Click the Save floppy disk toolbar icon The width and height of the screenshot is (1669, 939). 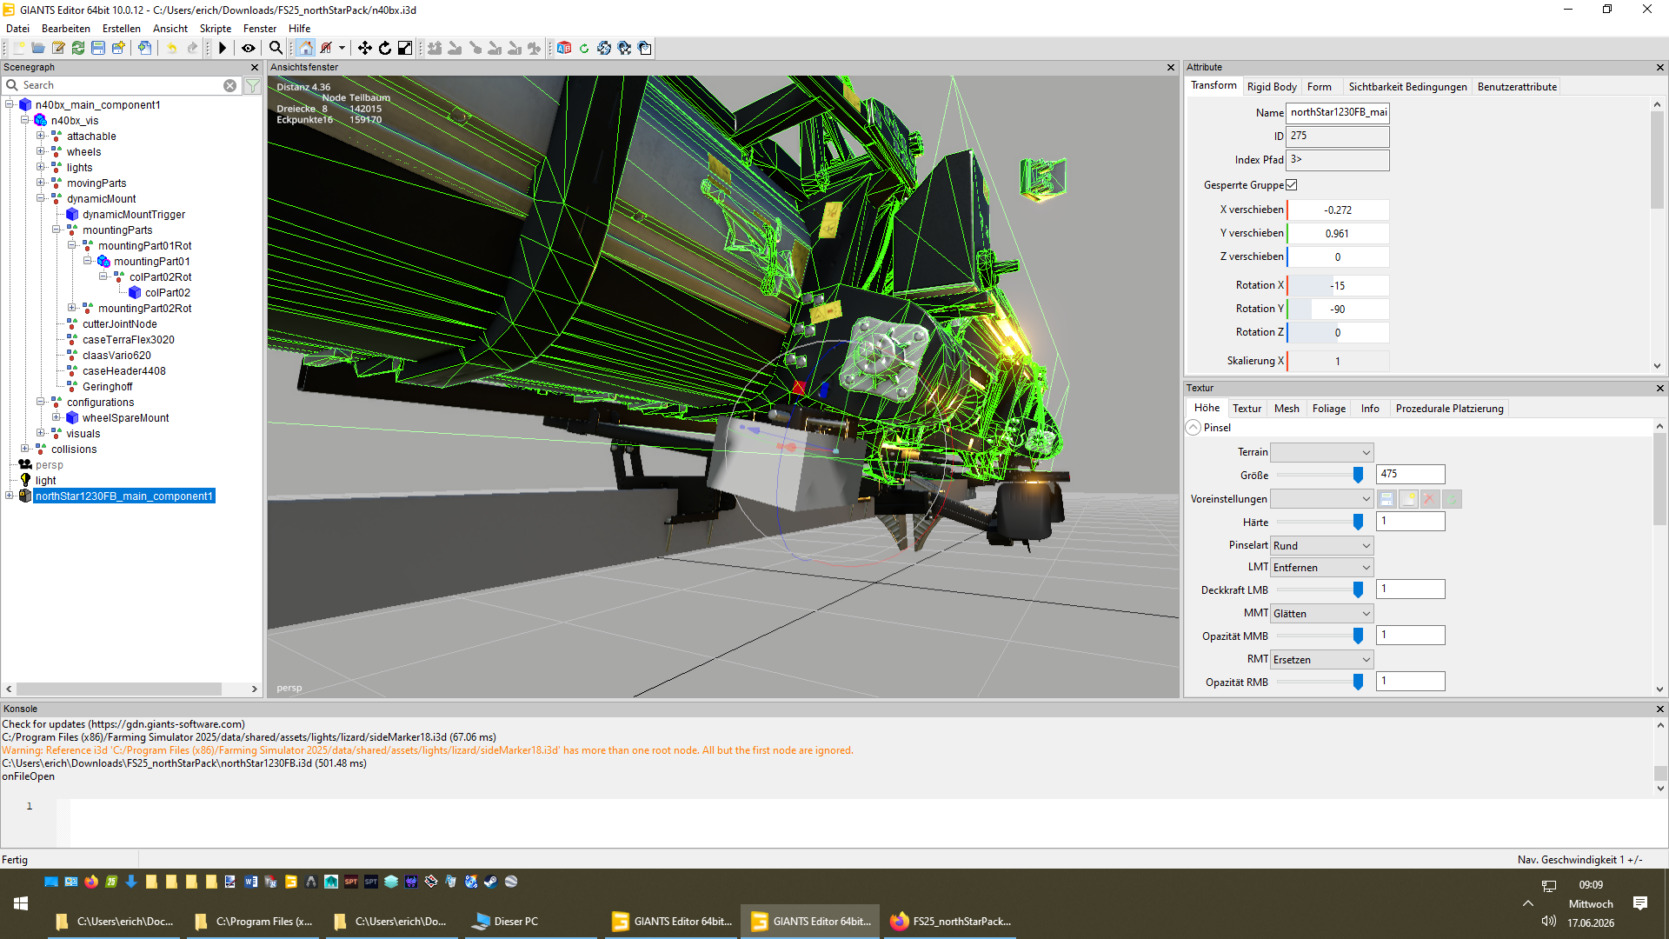98,49
